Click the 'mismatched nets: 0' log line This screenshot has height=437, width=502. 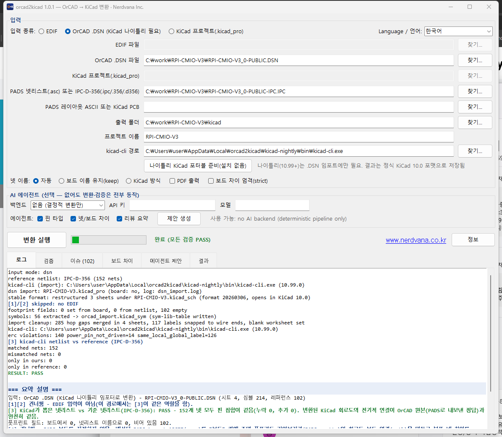click(x=34, y=354)
